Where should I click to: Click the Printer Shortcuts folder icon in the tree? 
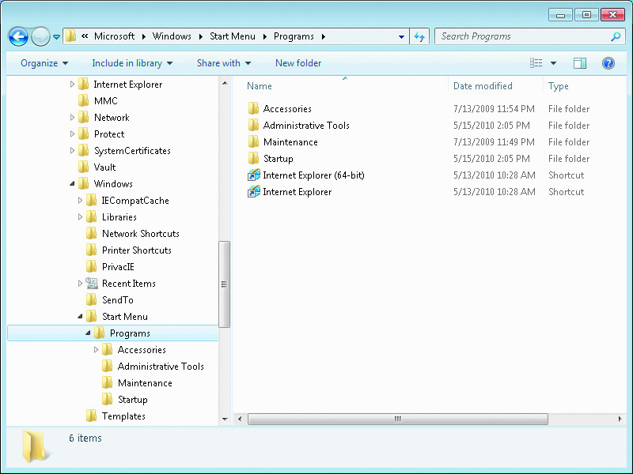click(91, 250)
